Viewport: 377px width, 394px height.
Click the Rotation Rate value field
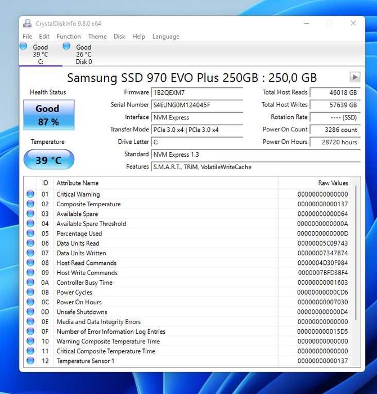click(x=335, y=117)
